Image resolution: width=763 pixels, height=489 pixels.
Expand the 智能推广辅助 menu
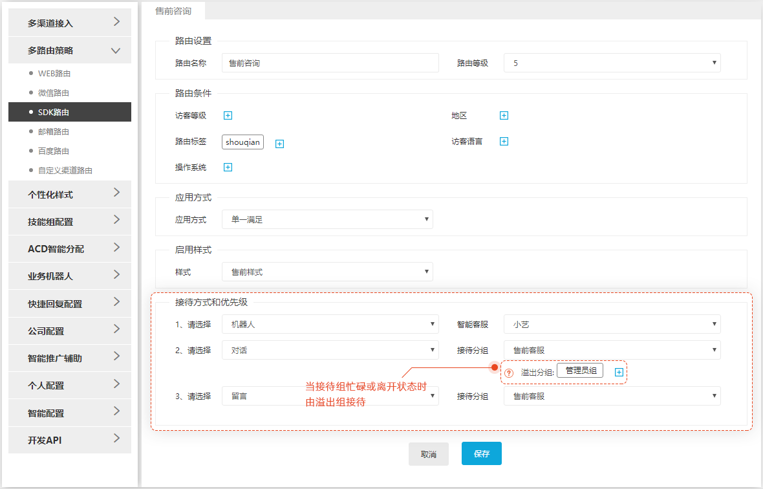[70, 358]
